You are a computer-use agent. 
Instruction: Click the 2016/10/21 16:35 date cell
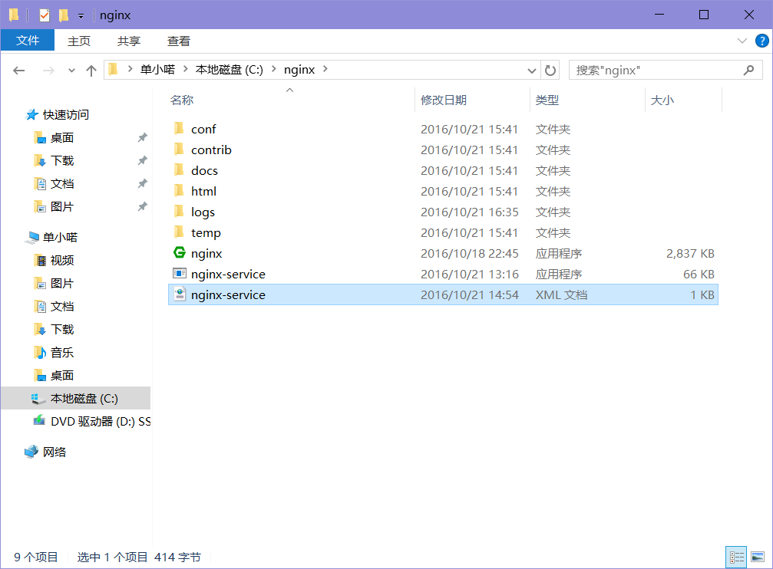point(469,212)
